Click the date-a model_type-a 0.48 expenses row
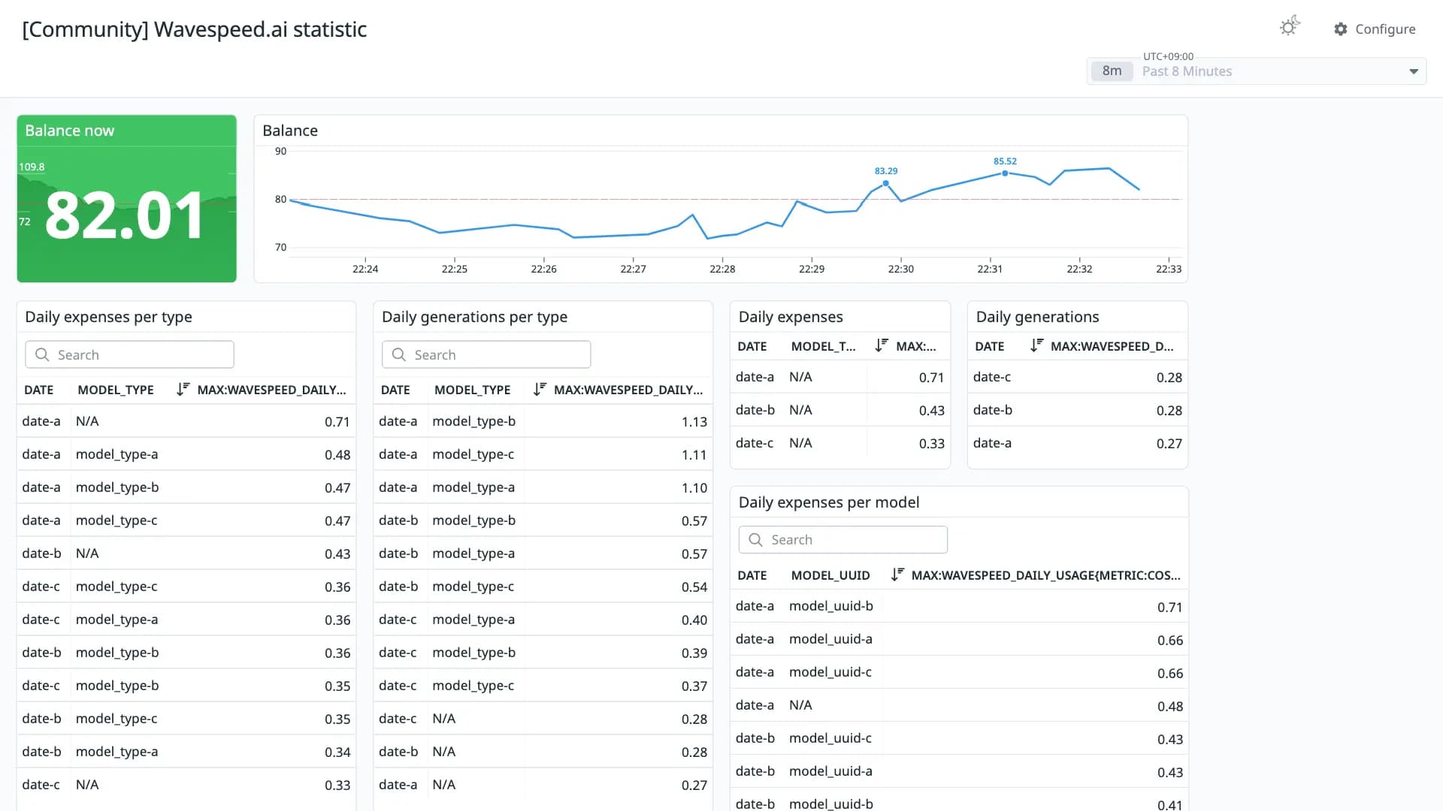Screen dimensions: 1443x811 pyautogui.click(x=186, y=454)
